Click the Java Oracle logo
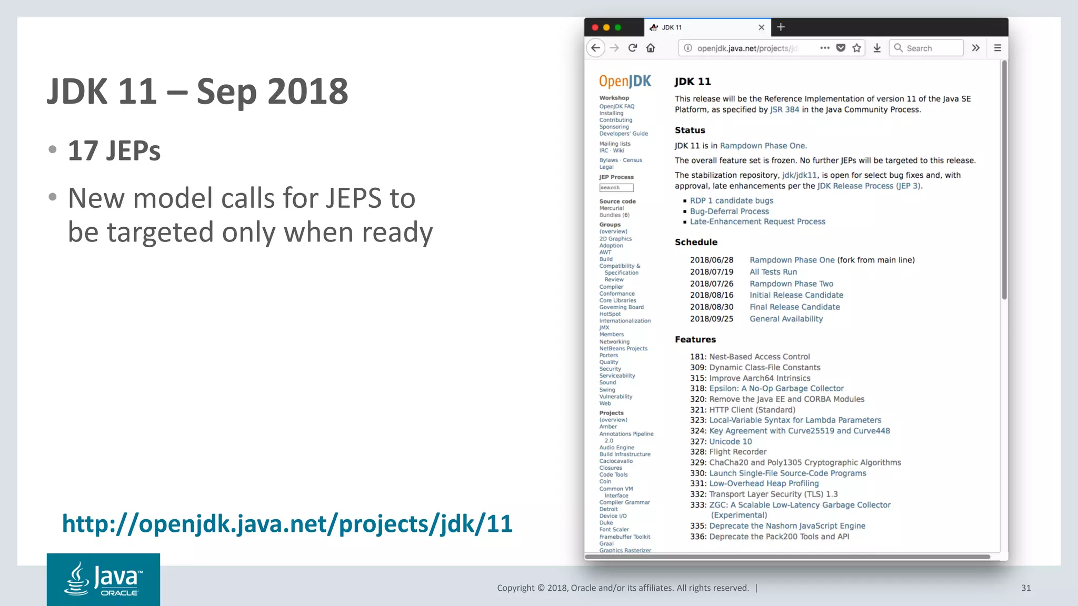This screenshot has height=606, width=1078. [103, 579]
